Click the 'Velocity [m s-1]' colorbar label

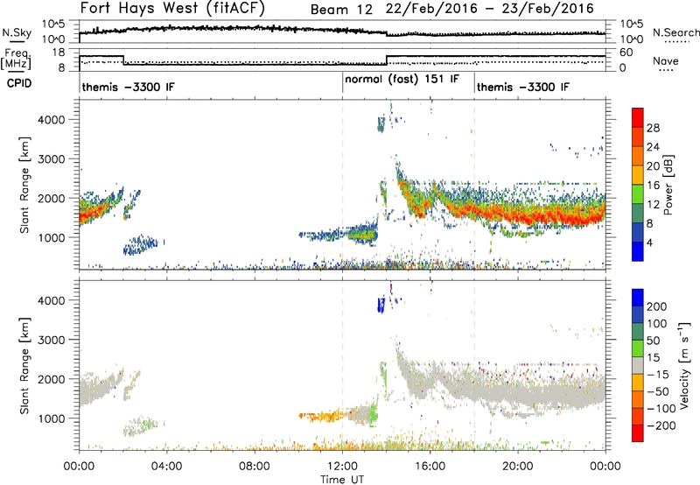683,365
